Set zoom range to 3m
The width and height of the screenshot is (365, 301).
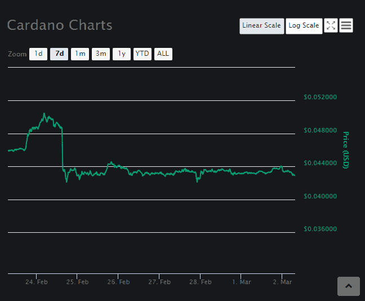(101, 54)
